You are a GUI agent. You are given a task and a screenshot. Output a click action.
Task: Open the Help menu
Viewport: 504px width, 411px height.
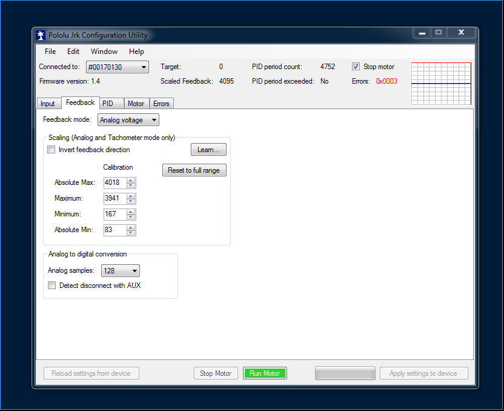(136, 52)
